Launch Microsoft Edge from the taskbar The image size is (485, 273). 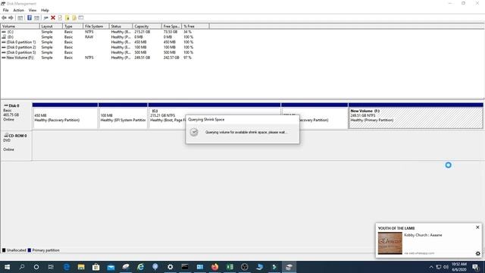point(67,267)
